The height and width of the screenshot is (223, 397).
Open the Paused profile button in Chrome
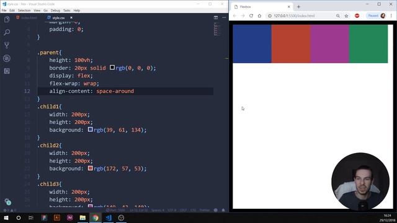377,15
